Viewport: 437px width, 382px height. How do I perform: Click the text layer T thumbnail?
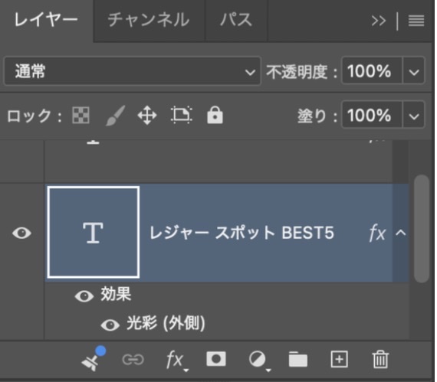(94, 232)
